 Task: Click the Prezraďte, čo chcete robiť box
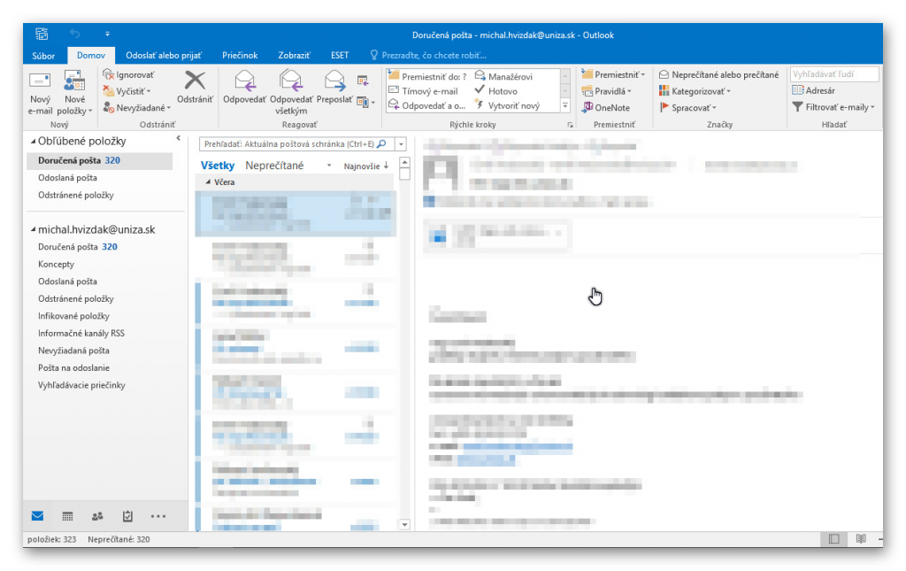point(428,56)
